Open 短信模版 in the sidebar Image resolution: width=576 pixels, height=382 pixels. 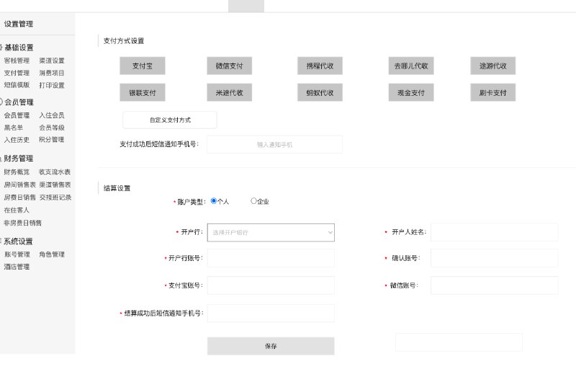click(x=17, y=85)
